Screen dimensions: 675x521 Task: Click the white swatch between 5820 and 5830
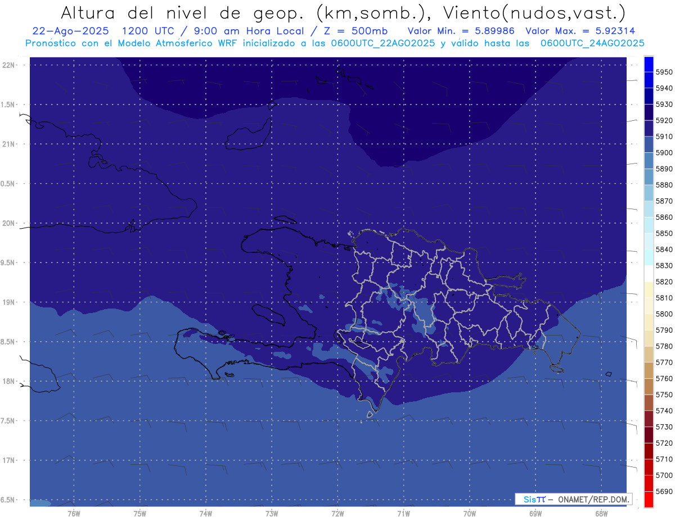click(x=648, y=273)
